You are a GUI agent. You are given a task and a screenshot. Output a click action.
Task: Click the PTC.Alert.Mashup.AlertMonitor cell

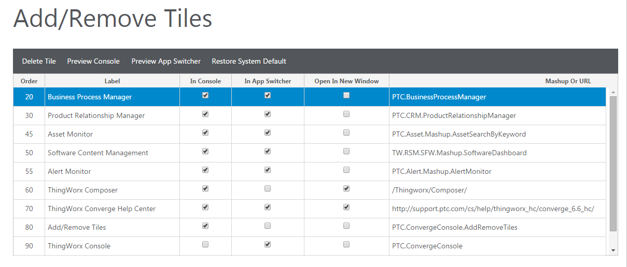pos(498,171)
